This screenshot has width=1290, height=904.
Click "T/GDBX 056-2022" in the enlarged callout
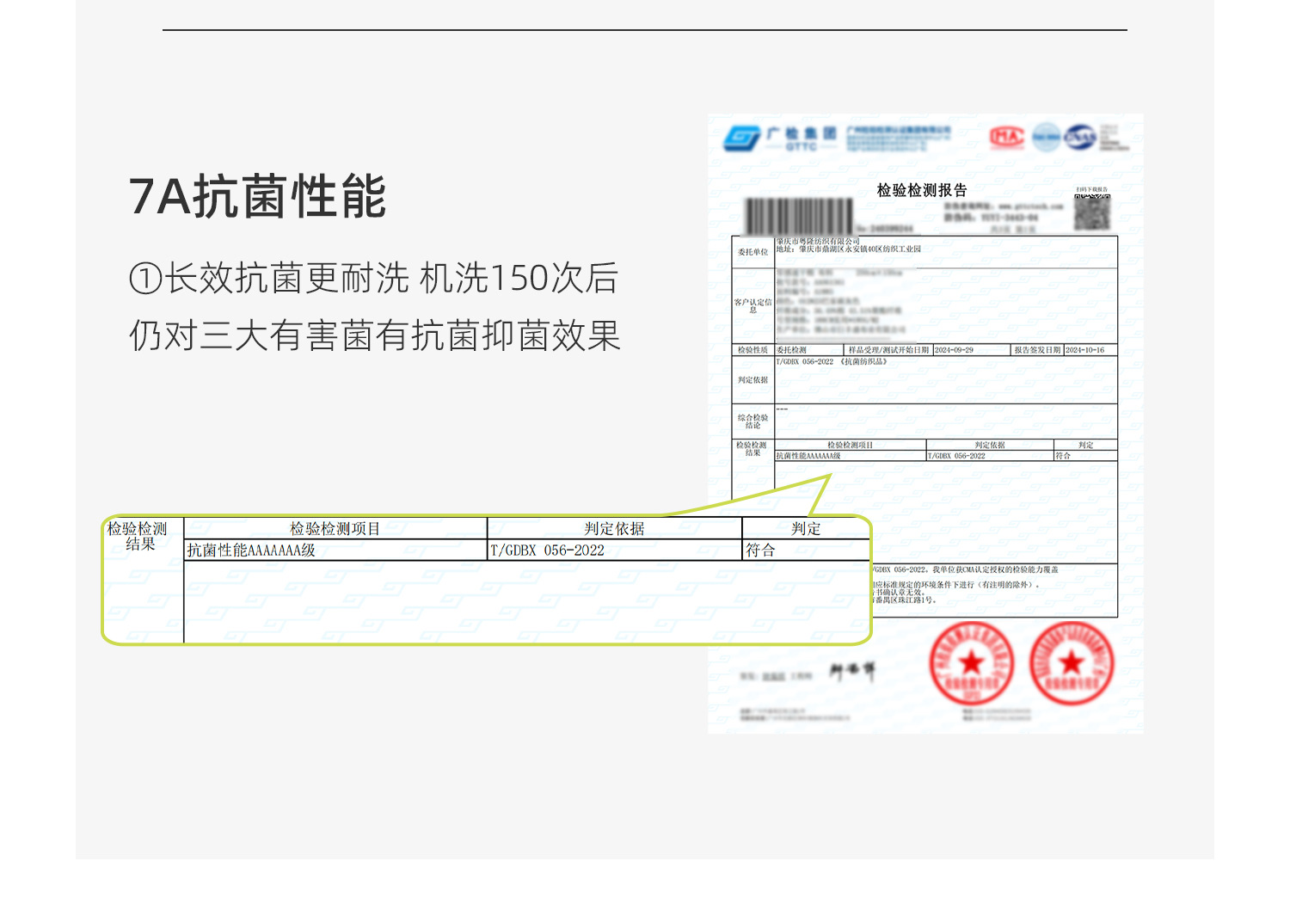[x=547, y=550]
